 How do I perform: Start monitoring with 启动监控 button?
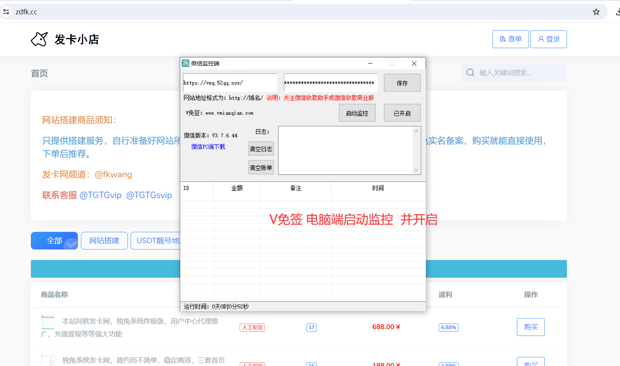(x=357, y=113)
